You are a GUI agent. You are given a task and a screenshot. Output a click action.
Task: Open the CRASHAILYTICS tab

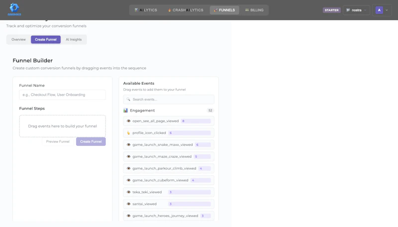click(185, 10)
